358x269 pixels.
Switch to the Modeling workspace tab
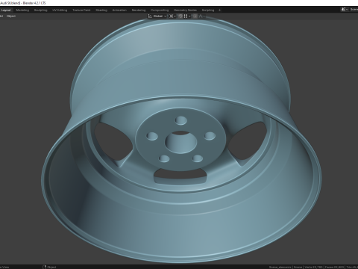[x=22, y=10]
